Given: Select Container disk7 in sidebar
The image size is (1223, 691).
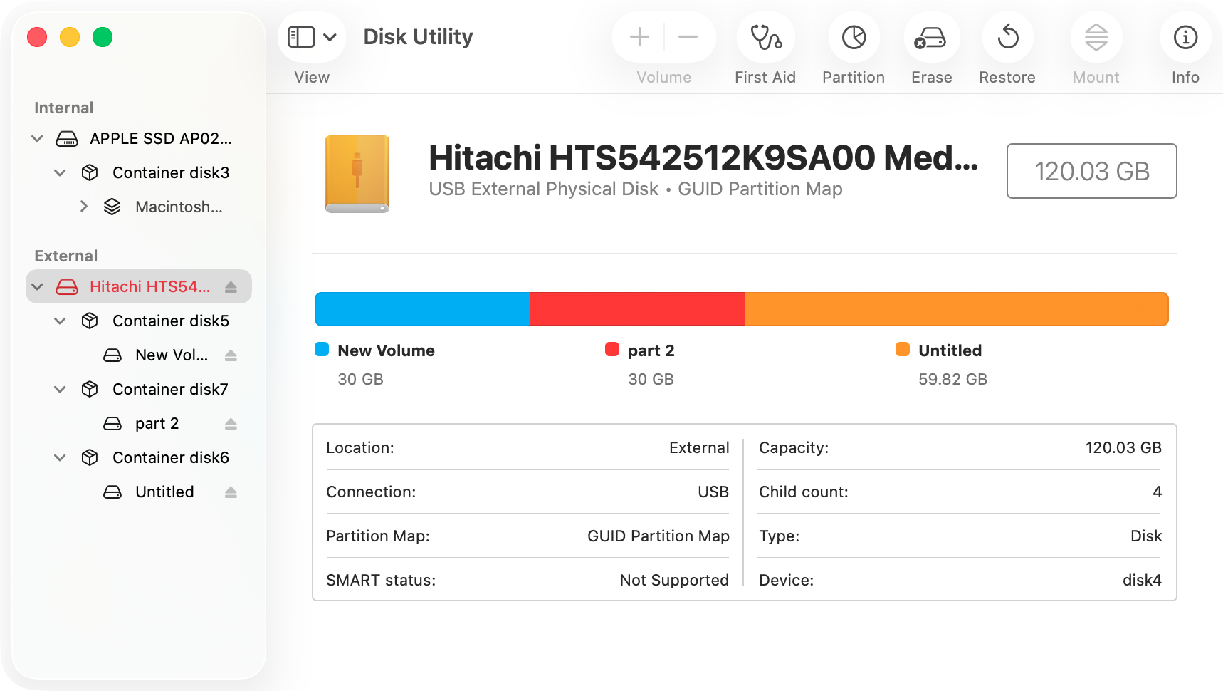Looking at the screenshot, I should pyautogui.click(x=169, y=389).
